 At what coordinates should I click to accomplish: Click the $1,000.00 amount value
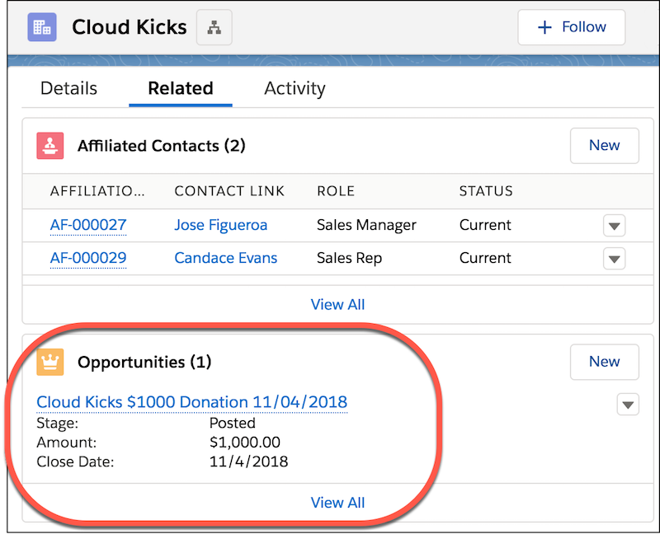pyautogui.click(x=245, y=443)
